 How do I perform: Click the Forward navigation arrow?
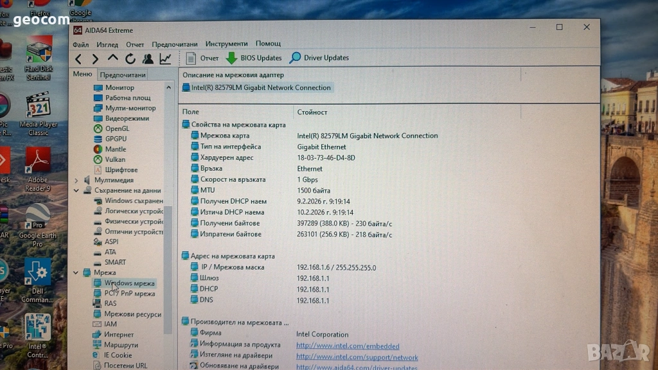95,58
